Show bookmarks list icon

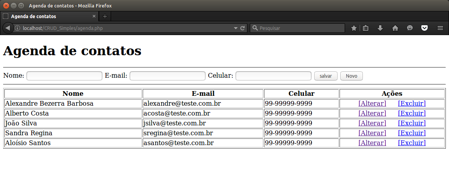click(x=365, y=28)
